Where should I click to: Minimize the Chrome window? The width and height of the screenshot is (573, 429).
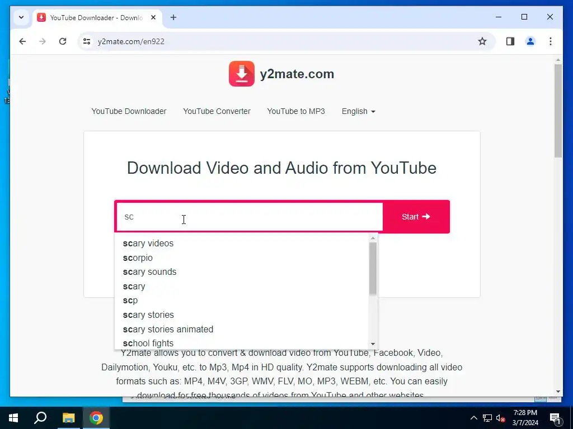tap(499, 17)
